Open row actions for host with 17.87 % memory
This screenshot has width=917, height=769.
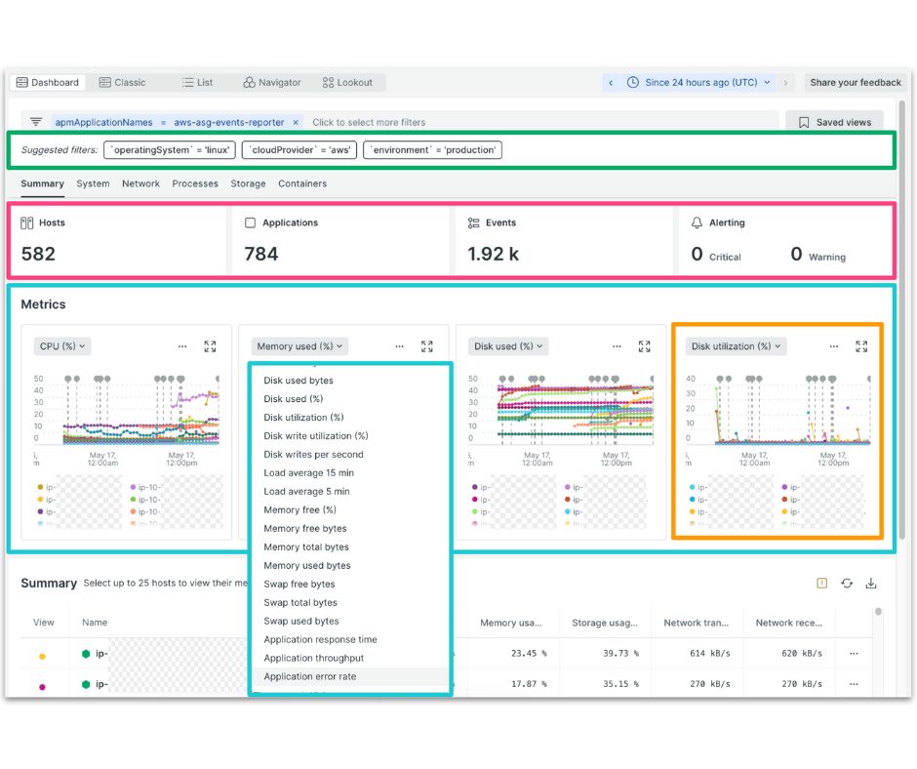coord(854,684)
